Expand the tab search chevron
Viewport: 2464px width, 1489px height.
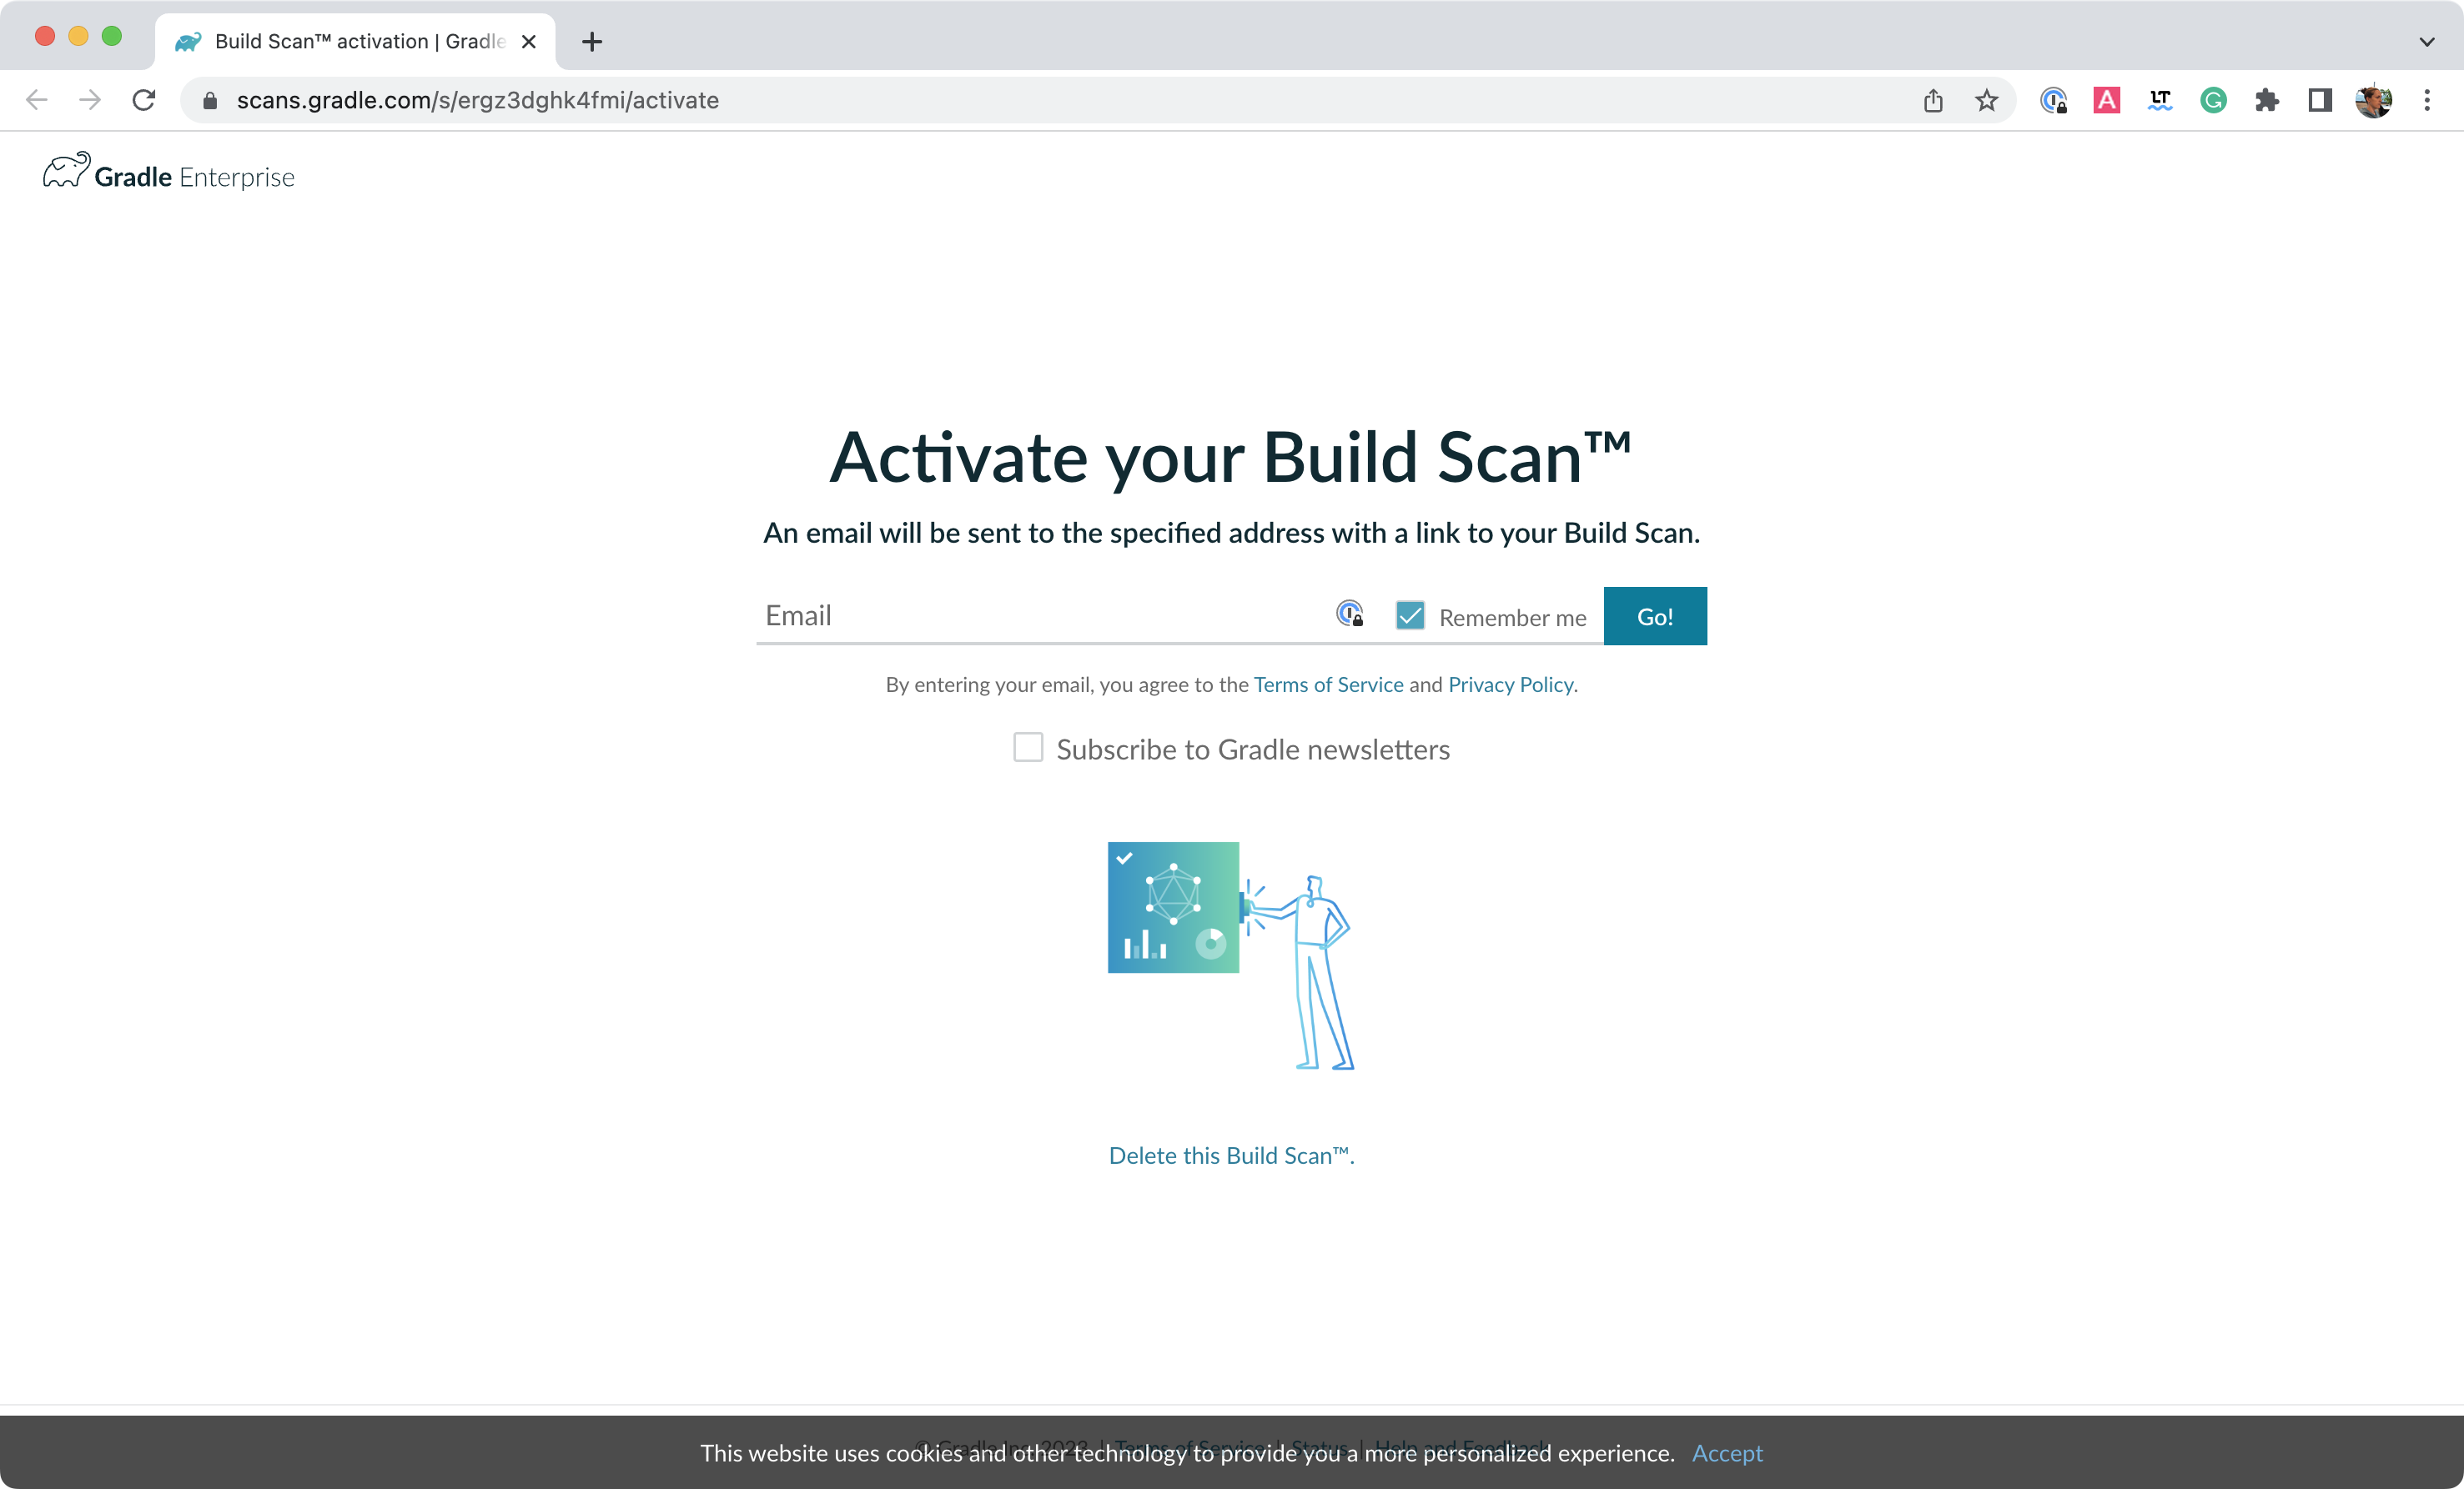[x=2427, y=42]
